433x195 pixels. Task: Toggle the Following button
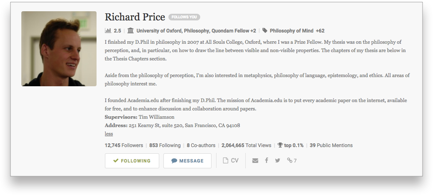point(132,161)
